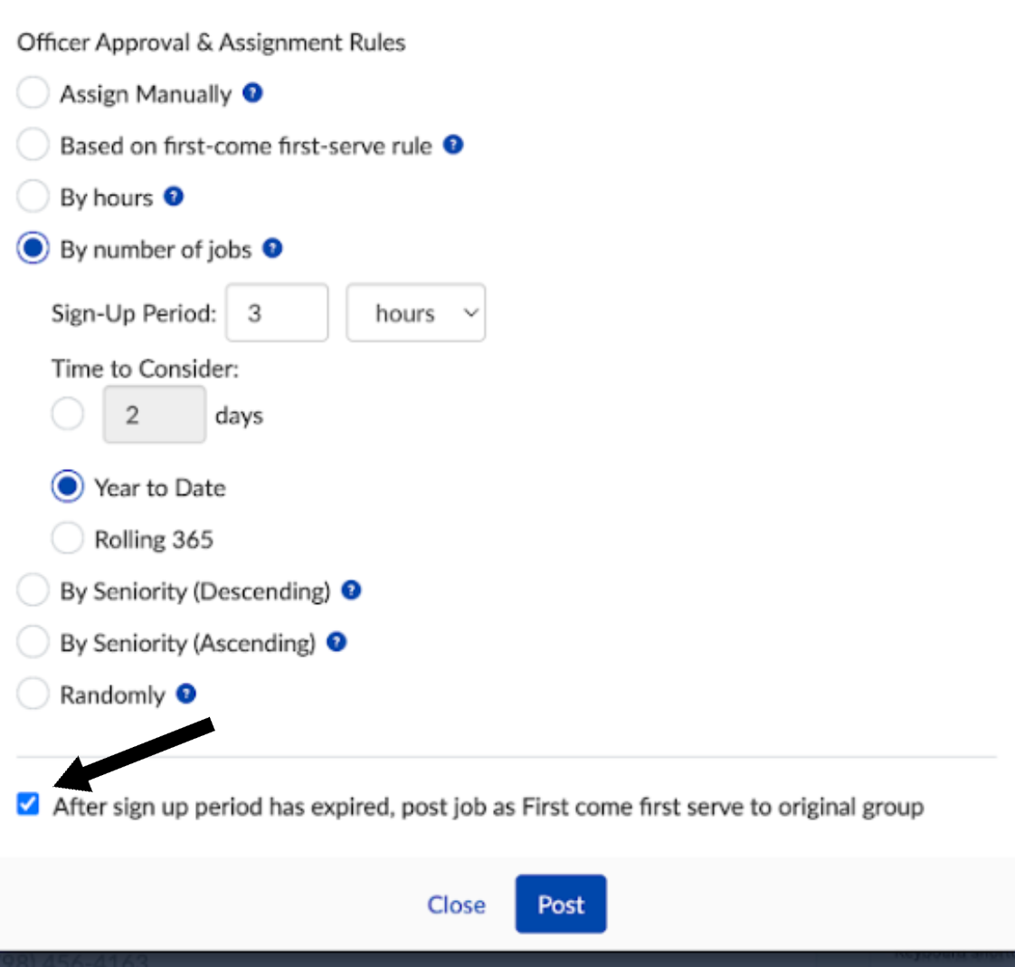The image size is (1015, 967).
Task: Choose Rolling 365 time period
Action: (x=67, y=538)
